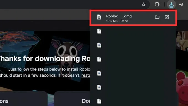Open the media controls playlist icon
Screen dimensions: 188x106
(181, 4)
